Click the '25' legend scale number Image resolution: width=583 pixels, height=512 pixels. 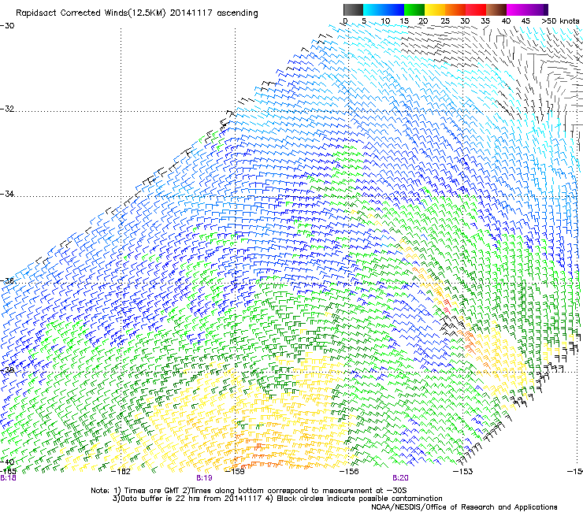[445, 20]
